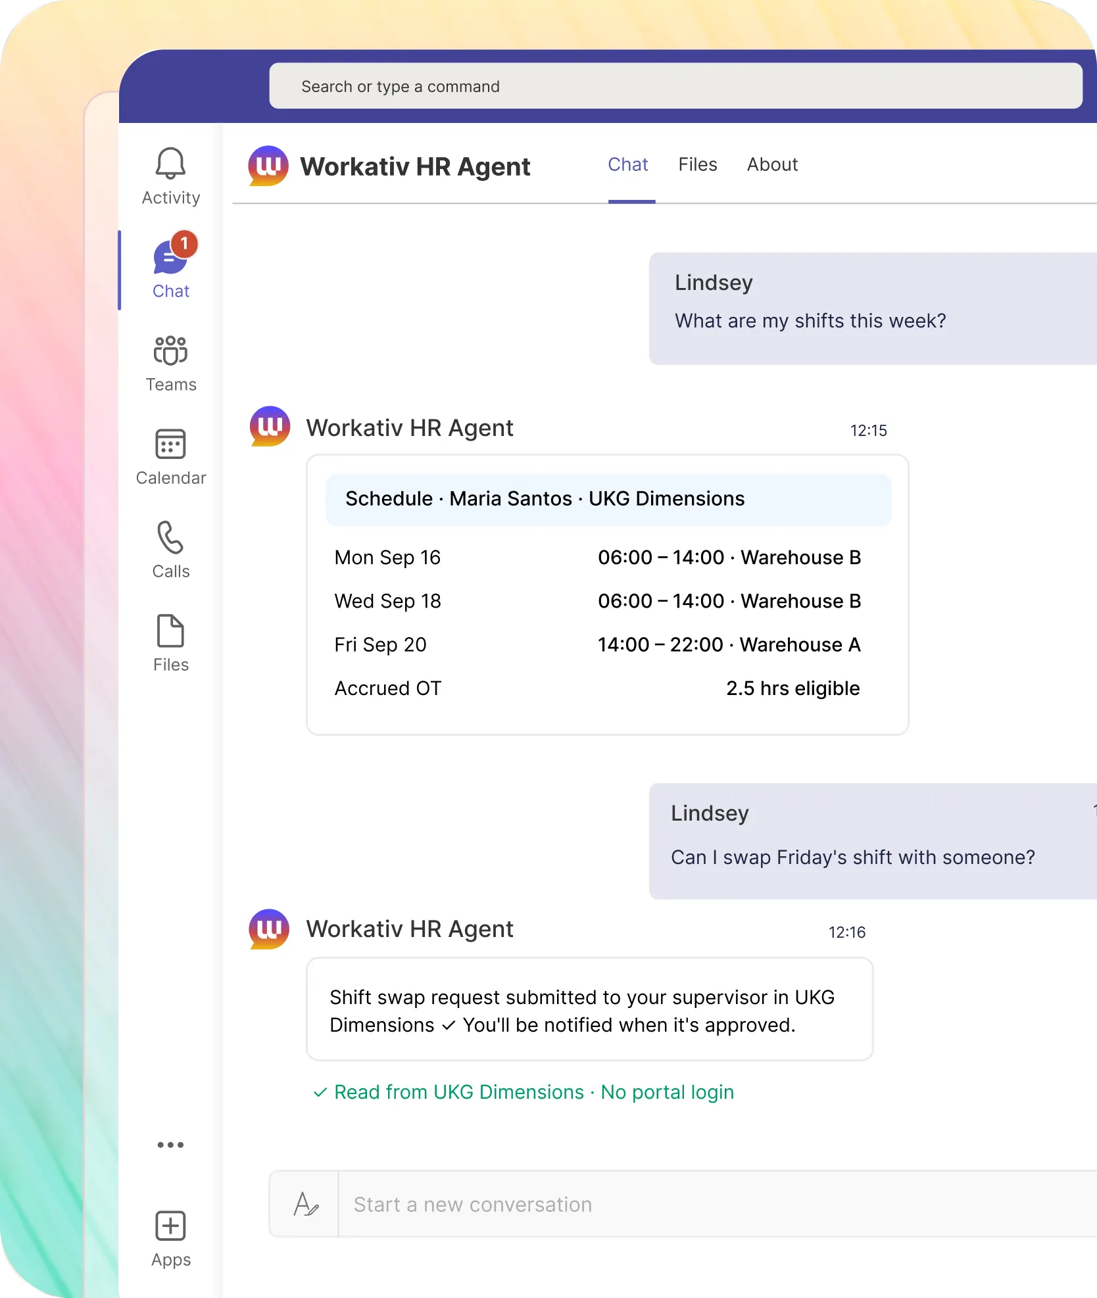
Task: Switch to the Files tab
Action: point(698,164)
